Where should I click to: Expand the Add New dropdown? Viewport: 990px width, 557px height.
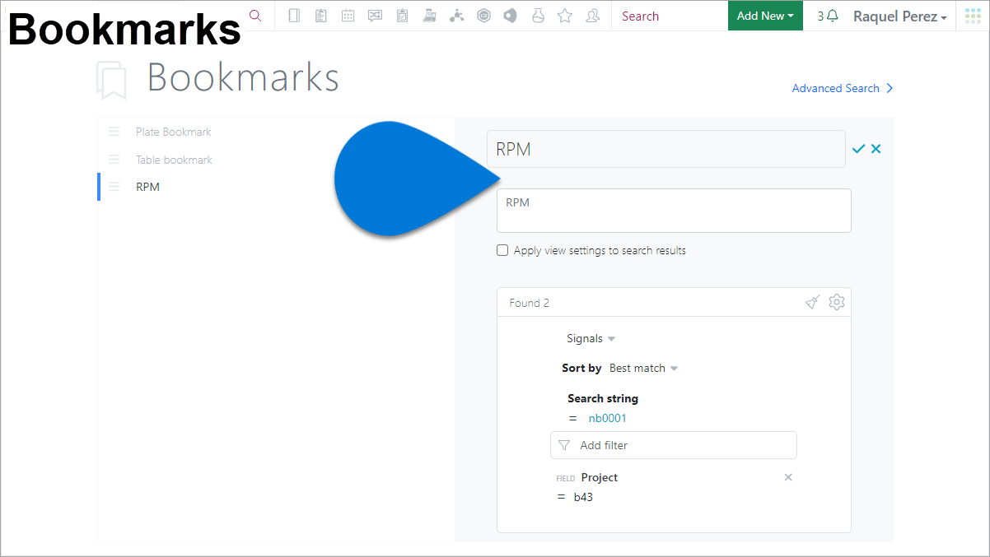765,16
